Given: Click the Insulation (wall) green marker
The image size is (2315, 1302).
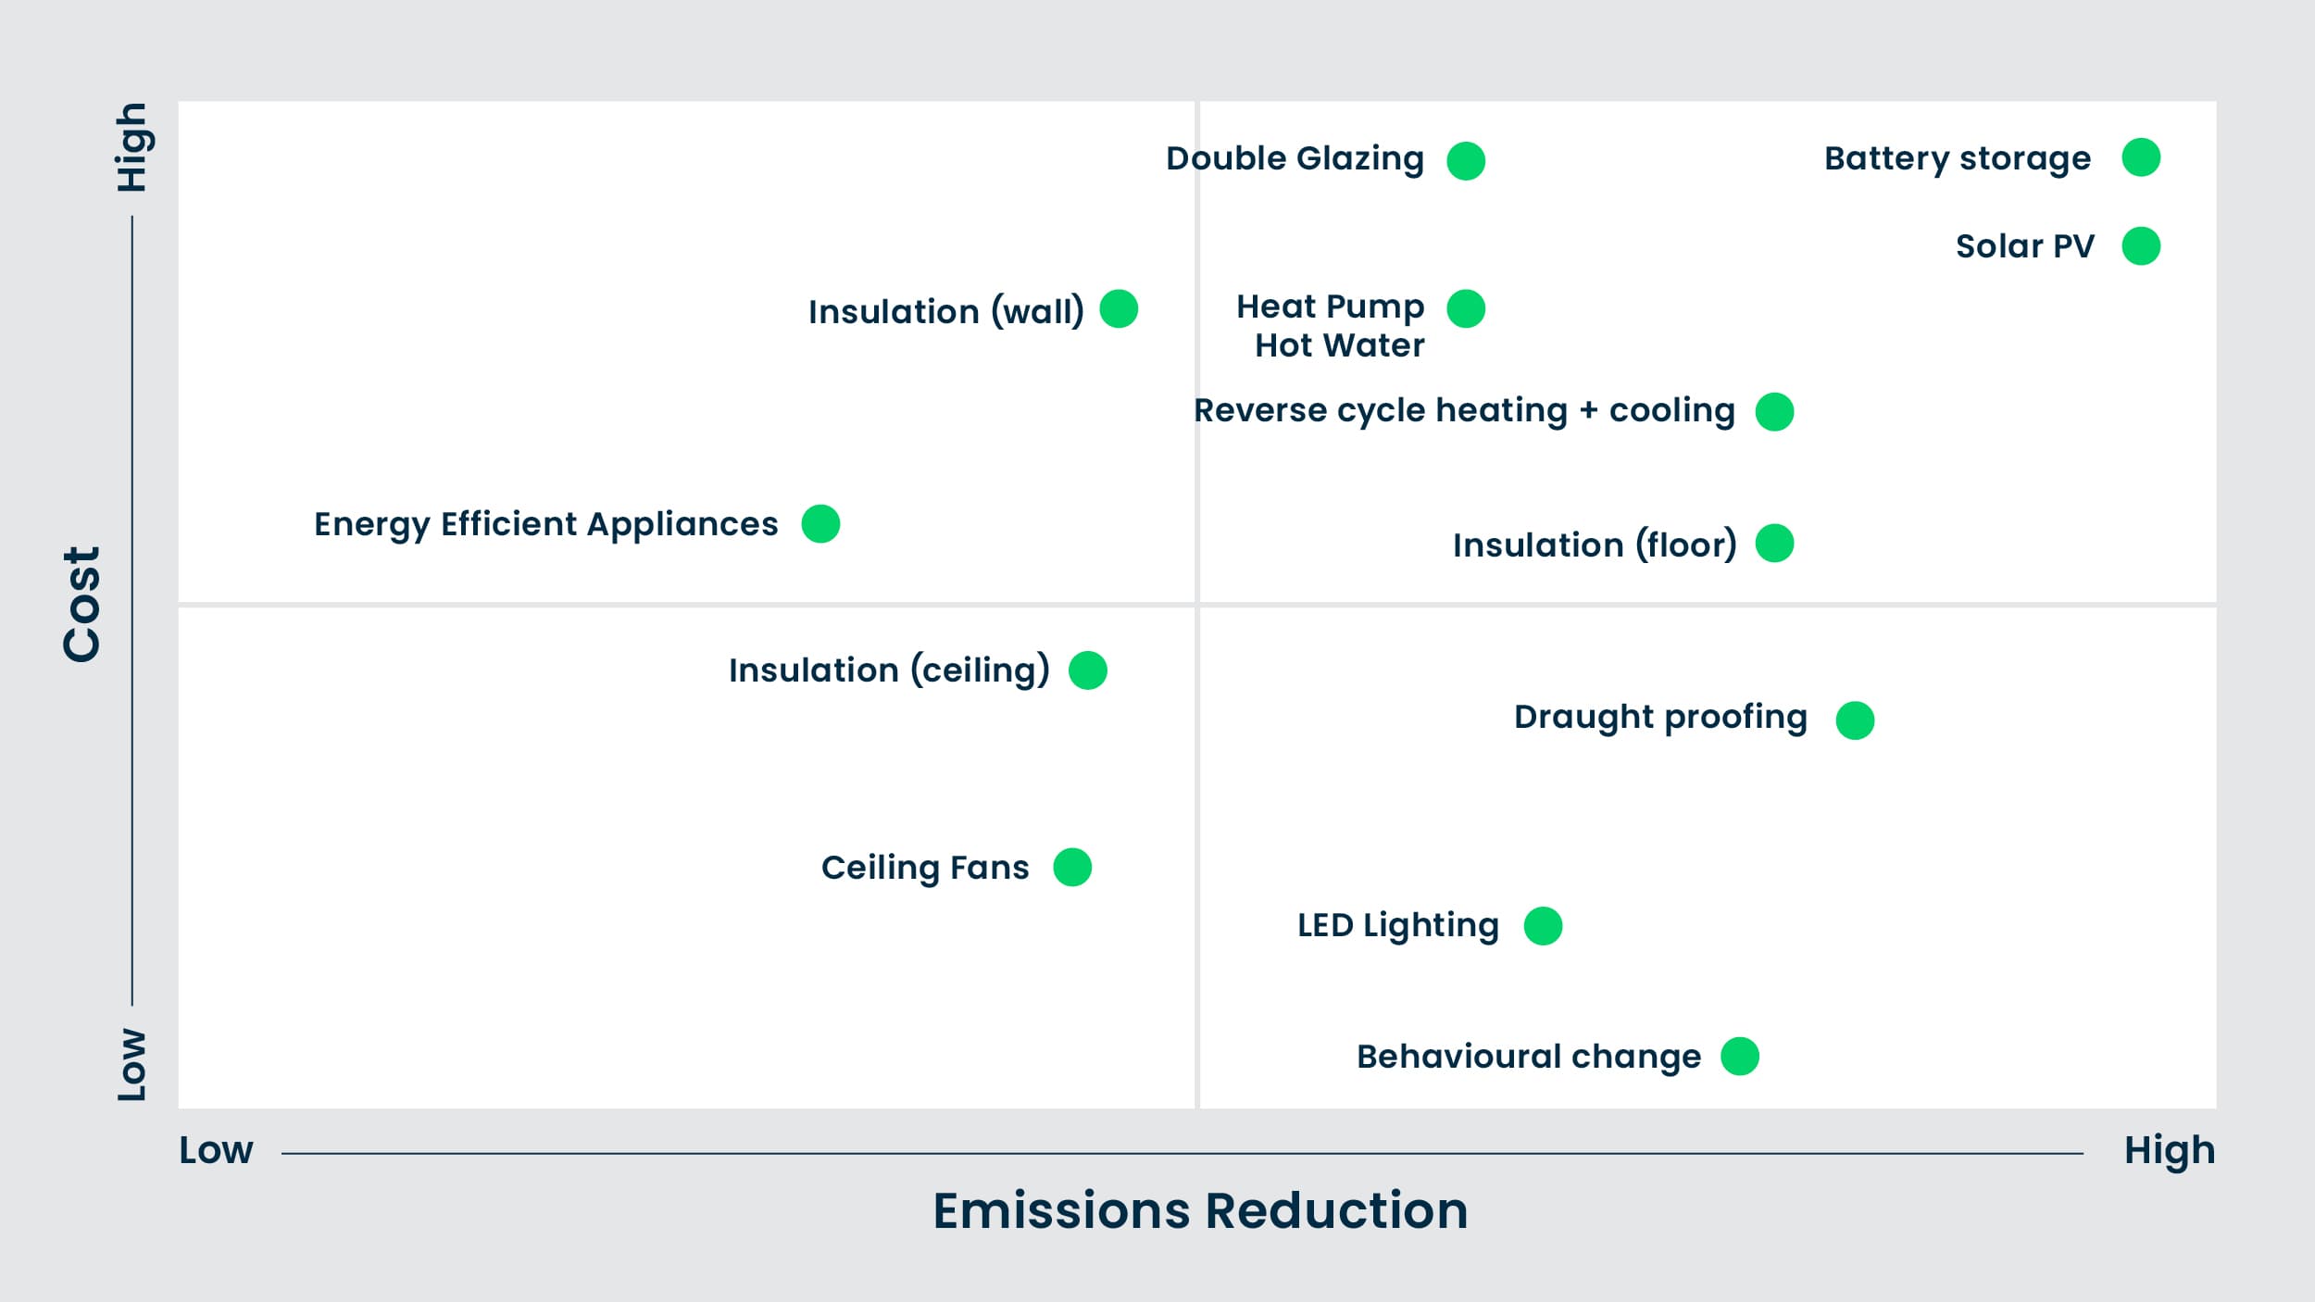Looking at the screenshot, I should [1119, 308].
